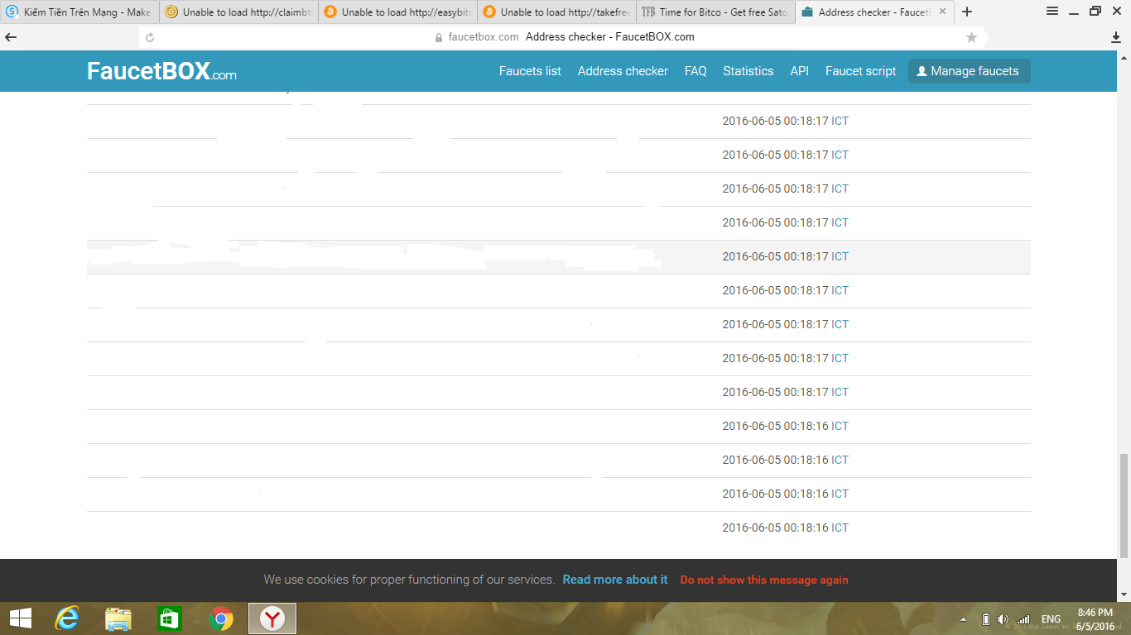Open the Windows Store taskbar icon

(169, 618)
